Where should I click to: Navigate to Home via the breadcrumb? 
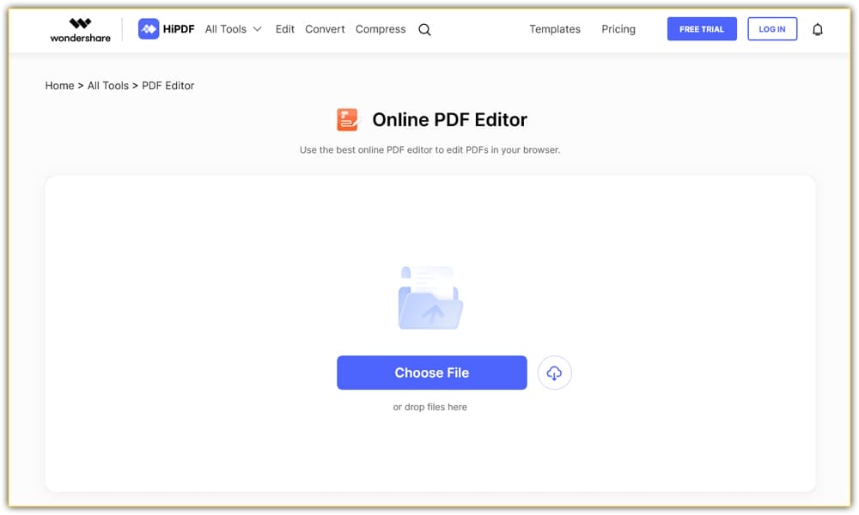click(59, 85)
